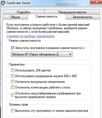The width and height of the screenshot is (102, 118).
Task: Close the Свойства: Game dialog
Action: 96,2
